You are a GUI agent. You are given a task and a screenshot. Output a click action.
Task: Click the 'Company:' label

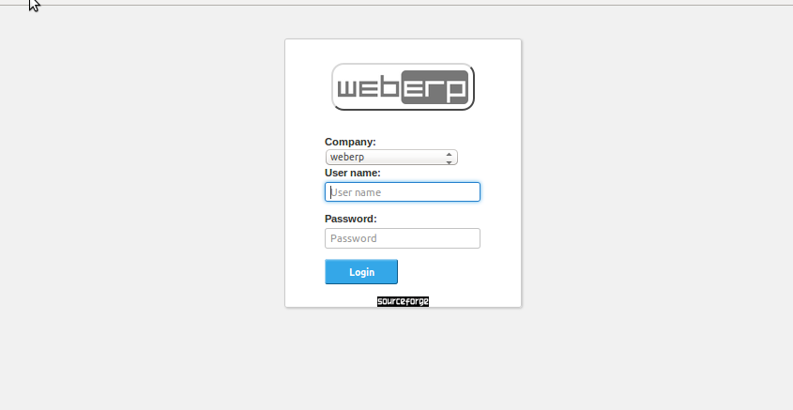(x=350, y=142)
